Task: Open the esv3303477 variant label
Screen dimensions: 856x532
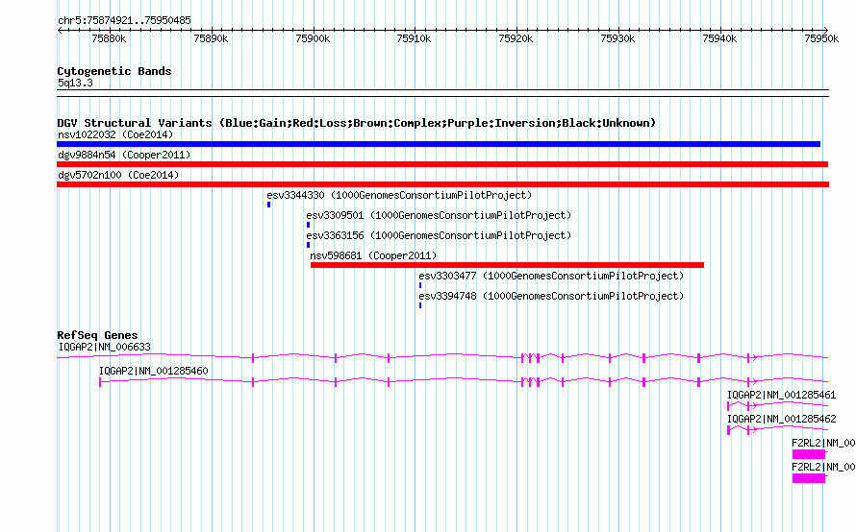Action: 551,276
